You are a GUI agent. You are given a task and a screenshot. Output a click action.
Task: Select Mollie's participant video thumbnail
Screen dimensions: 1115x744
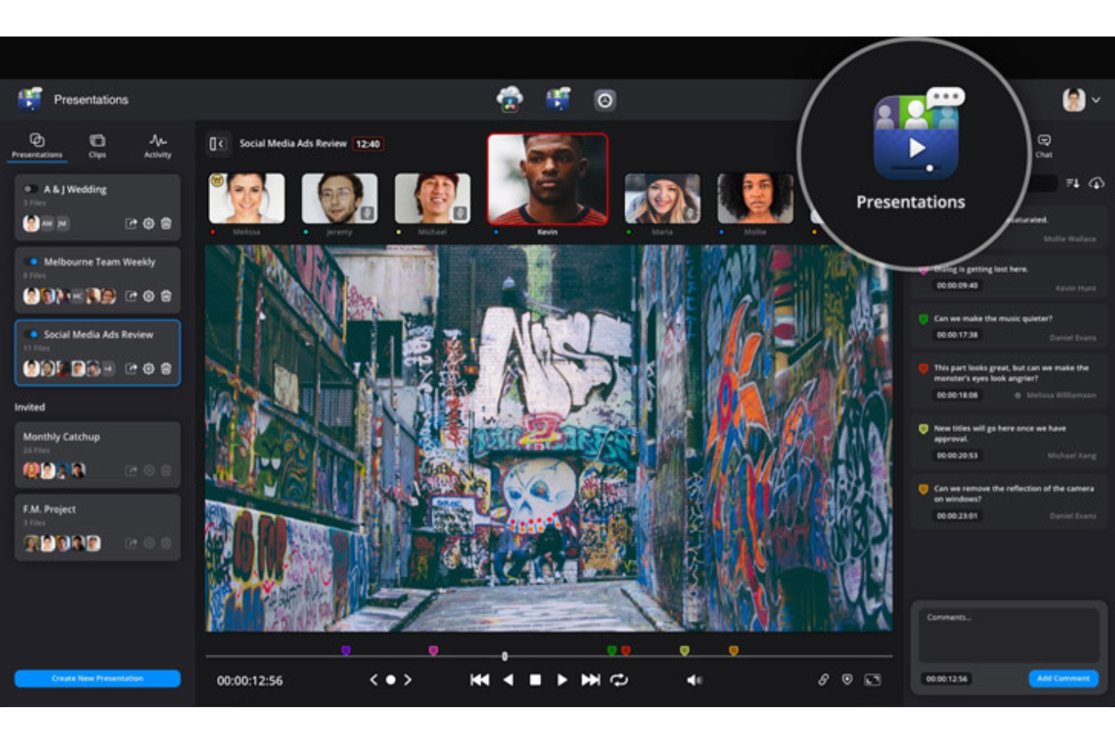(x=755, y=198)
